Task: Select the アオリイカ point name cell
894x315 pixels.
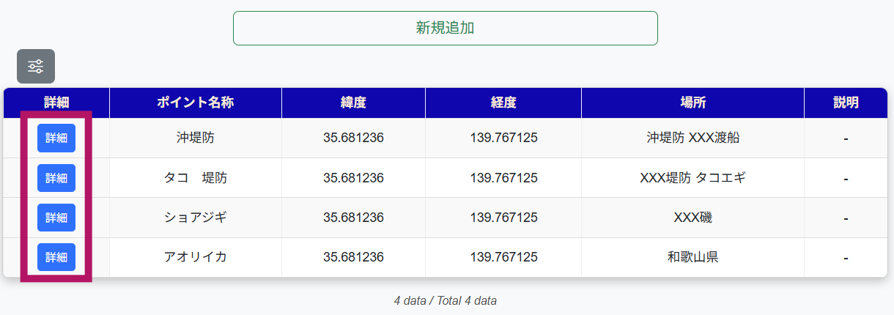Action: point(195,257)
